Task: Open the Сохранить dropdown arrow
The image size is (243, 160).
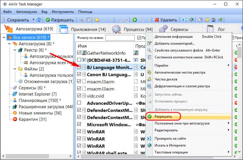Action: tap(33, 20)
